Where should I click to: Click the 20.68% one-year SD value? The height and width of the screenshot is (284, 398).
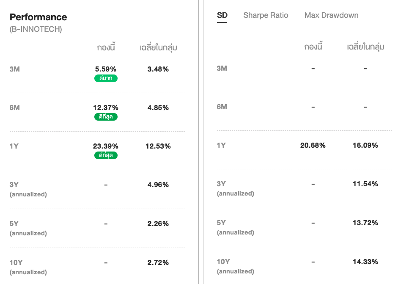point(313,145)
